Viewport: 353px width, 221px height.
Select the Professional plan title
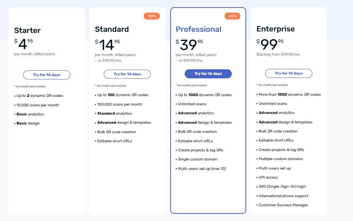(x=198, y=29)
